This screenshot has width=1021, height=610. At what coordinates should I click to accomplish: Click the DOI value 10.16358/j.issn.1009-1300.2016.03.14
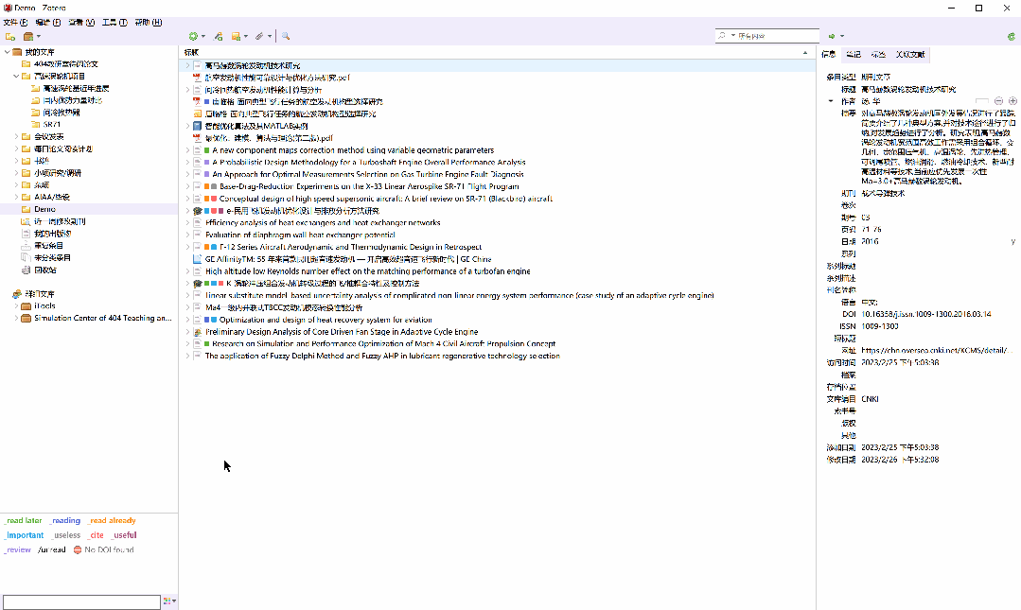pyautogui.click(x=926, y=314)
